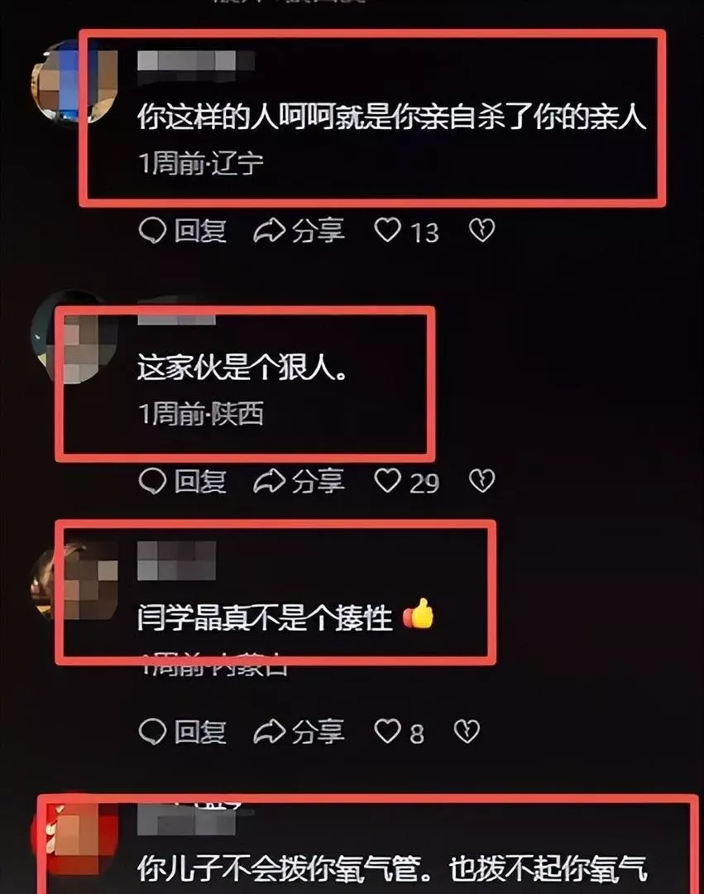Image resolution: width=704 pixels, height=894 pixels.
Task: Click the blurred username above the 闫学晶 comment
Action: tap(176, 560)
